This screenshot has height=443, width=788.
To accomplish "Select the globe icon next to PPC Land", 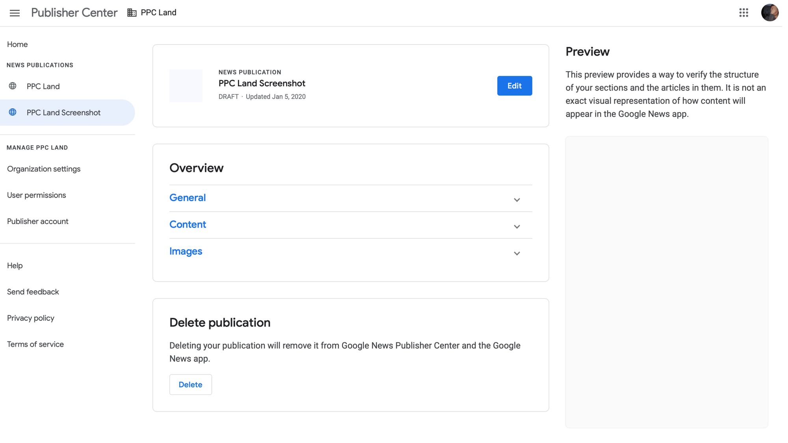I will pyautogui.click(x=13, y=86).
